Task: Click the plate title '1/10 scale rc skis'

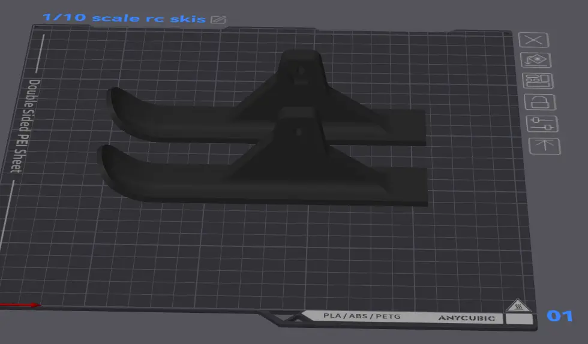Action: click(124, 18)
